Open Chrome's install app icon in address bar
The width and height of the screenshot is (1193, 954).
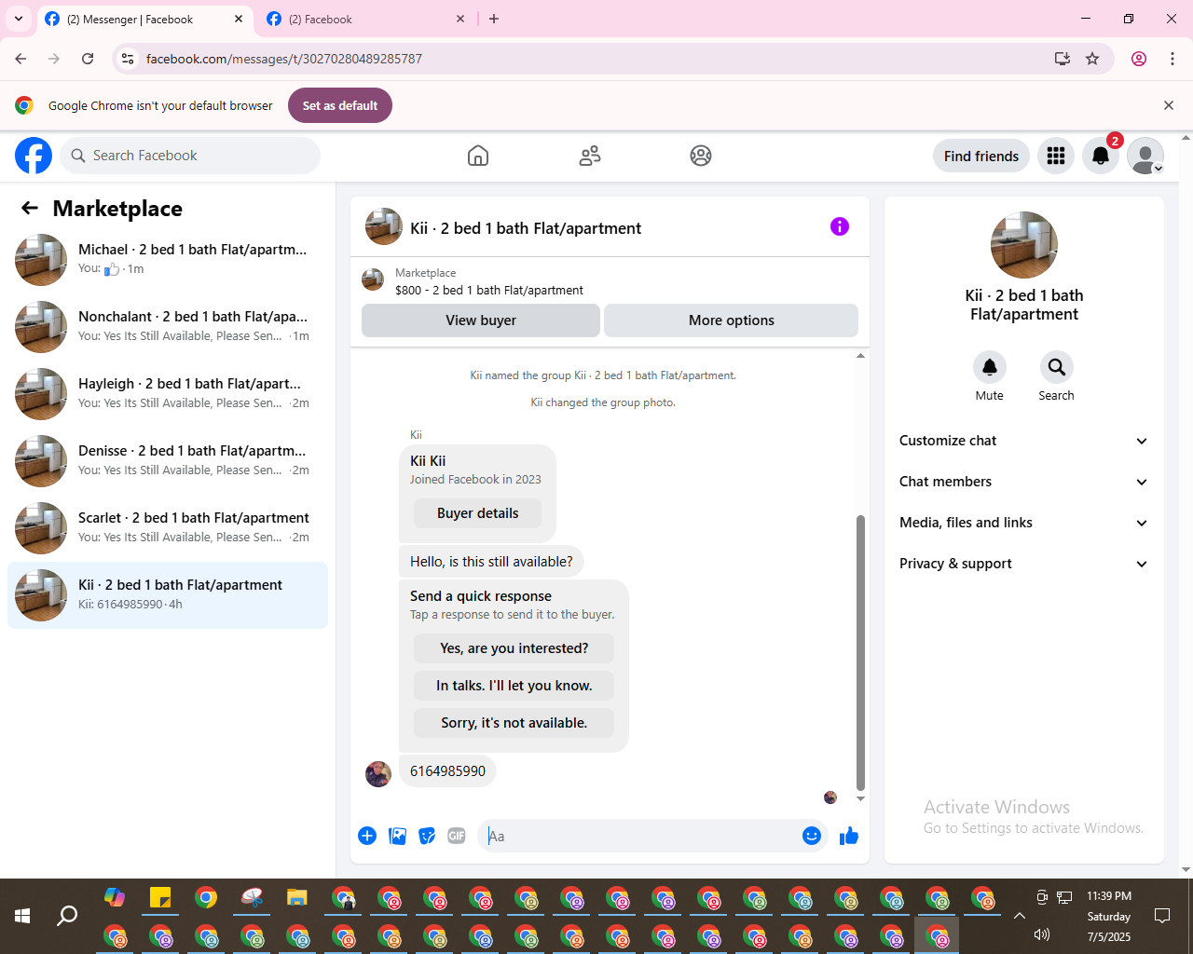(x=1063, y=59)
